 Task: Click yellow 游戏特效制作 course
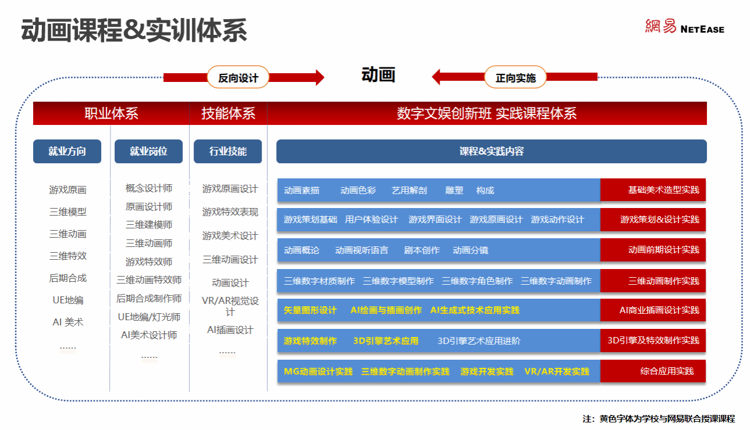[310, 341]
